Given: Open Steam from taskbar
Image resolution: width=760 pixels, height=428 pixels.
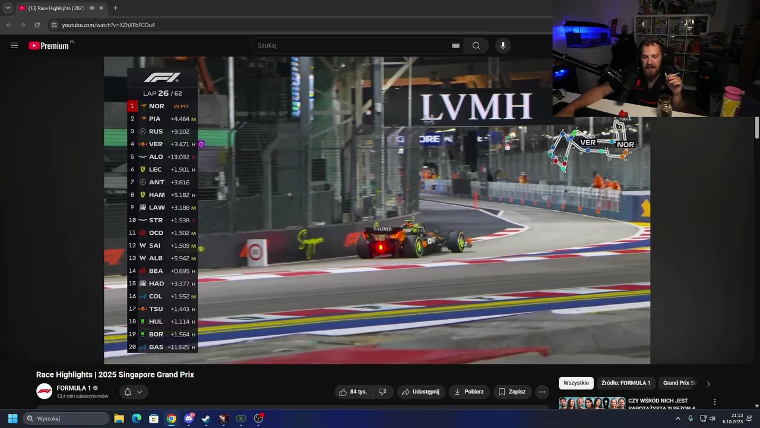Looking at the screenshot, I should coord(206,418).
